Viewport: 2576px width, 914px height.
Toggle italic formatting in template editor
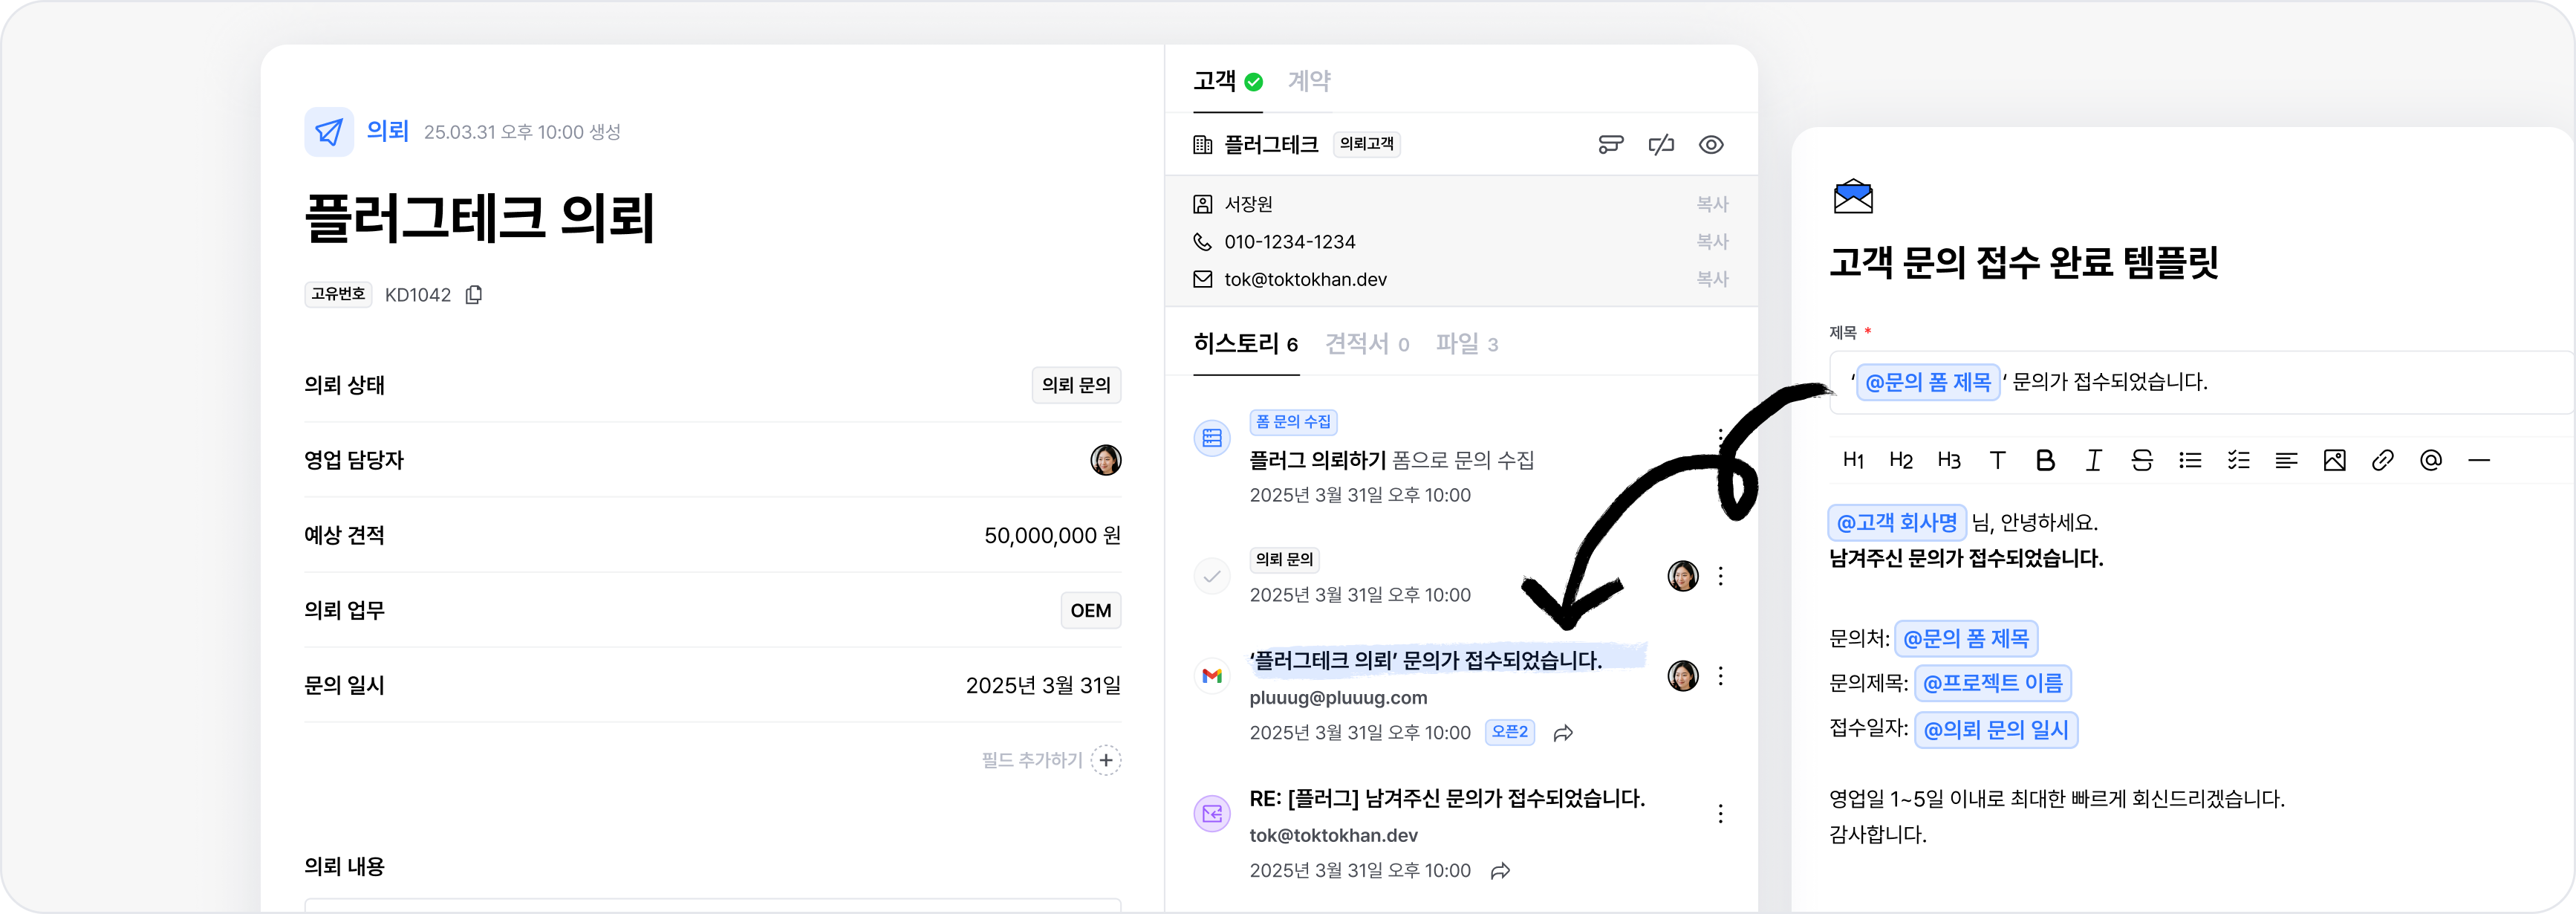coord(2093,460)
